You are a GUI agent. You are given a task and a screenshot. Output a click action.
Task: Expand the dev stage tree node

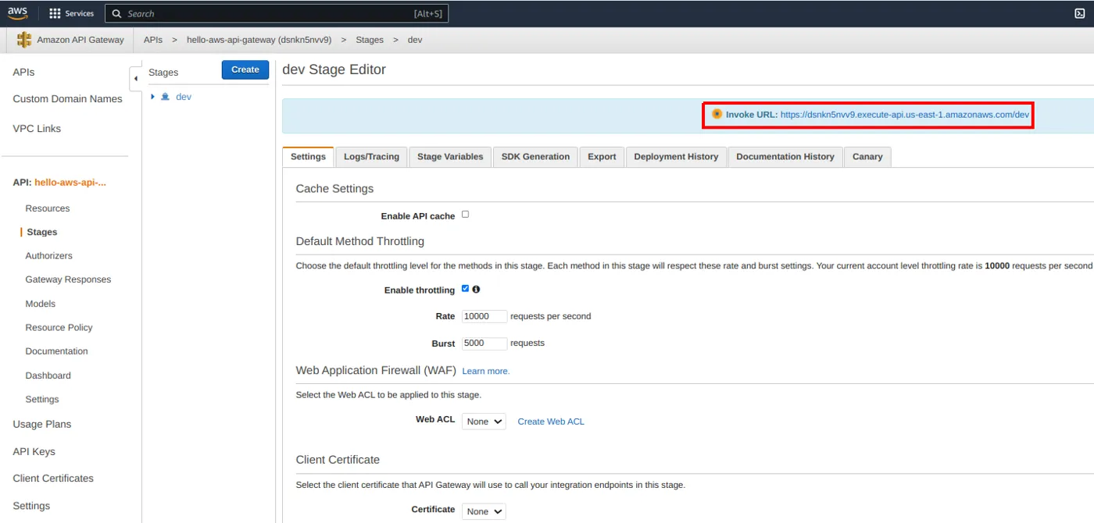pyautogui.click(x=152, y=97)
